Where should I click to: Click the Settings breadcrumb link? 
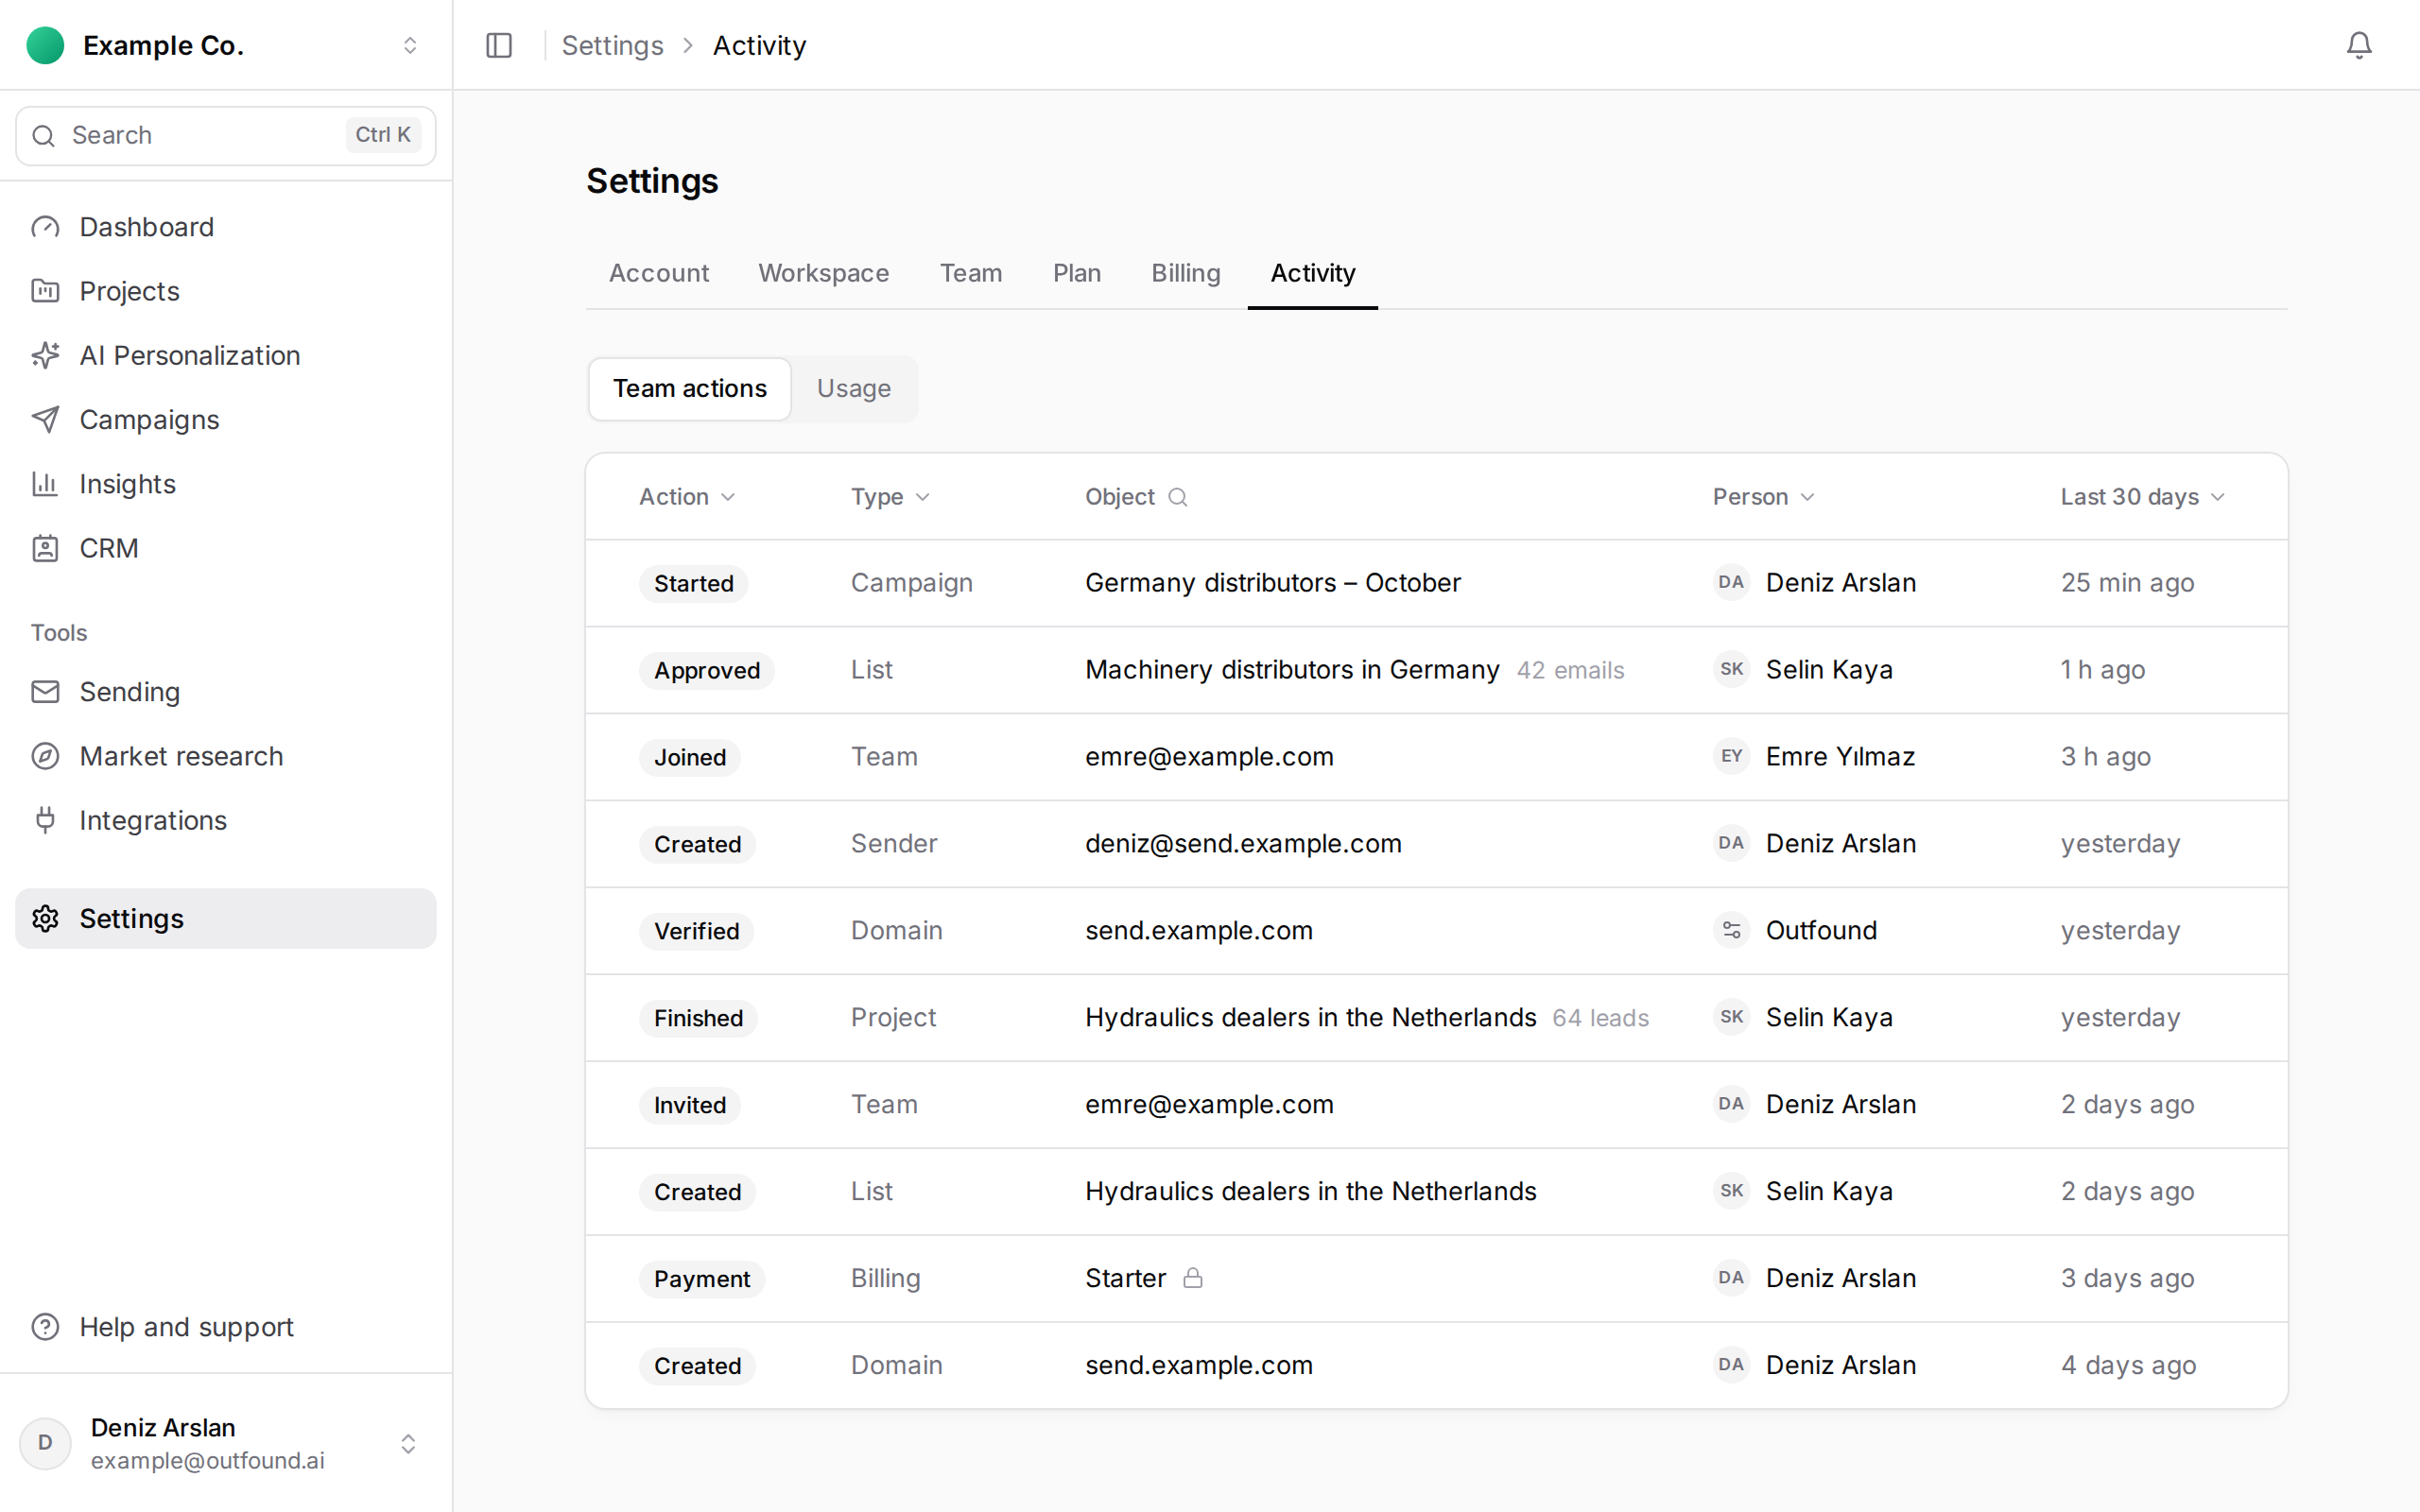(612, 45)
